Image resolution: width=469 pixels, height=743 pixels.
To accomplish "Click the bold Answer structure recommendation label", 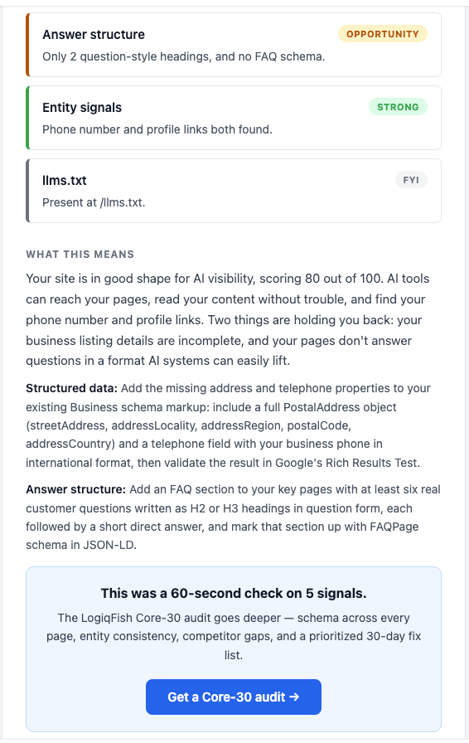I will pyautogui.click(x=75, y=489).
